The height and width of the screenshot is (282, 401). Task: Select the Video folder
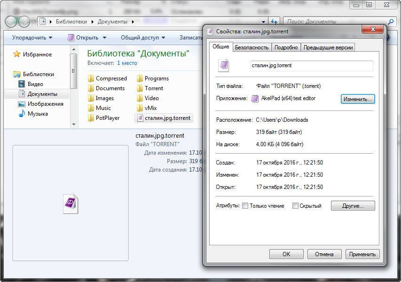[148, 98]
